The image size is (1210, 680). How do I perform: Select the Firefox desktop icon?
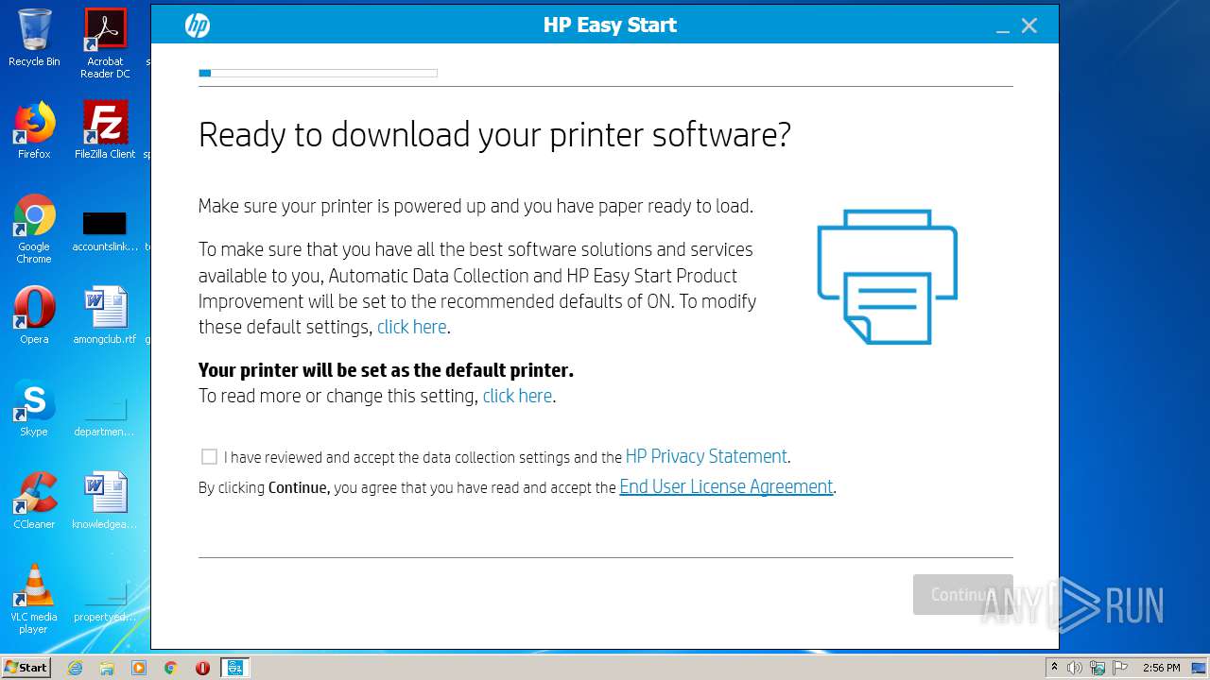pyautogui.click(x=34, y=130)
